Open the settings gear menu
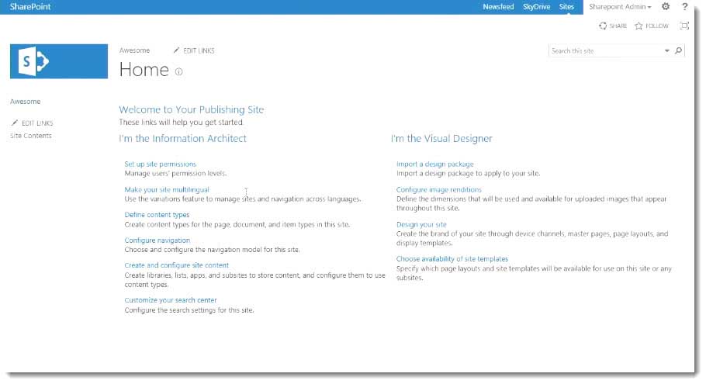 coord(666,6)
